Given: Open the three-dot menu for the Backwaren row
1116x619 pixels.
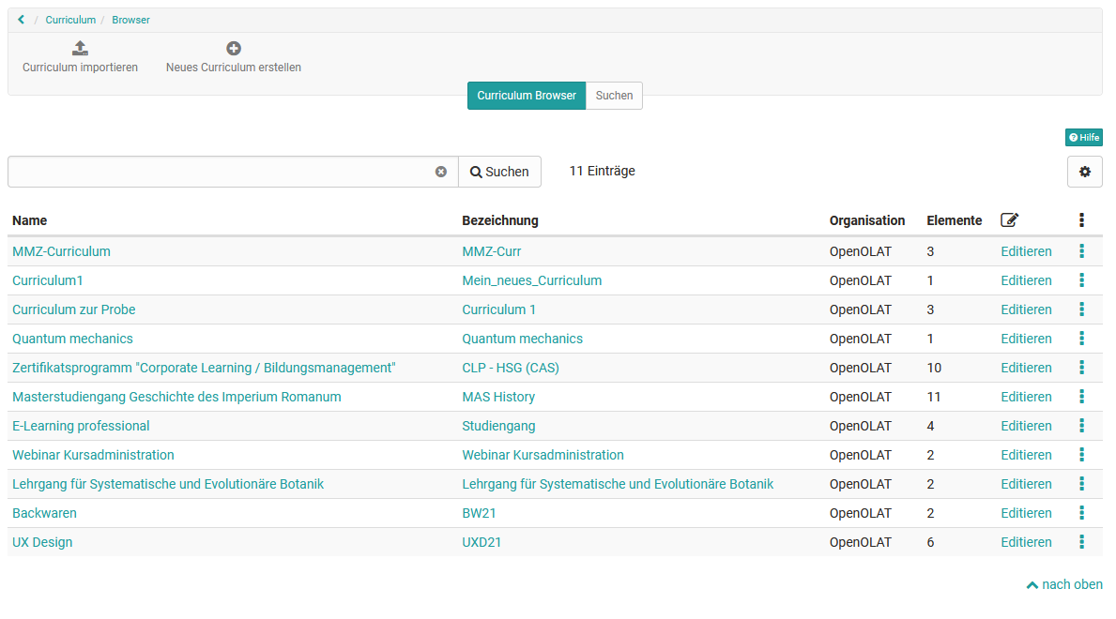Looking at the screenshot, I should 1081,513.
